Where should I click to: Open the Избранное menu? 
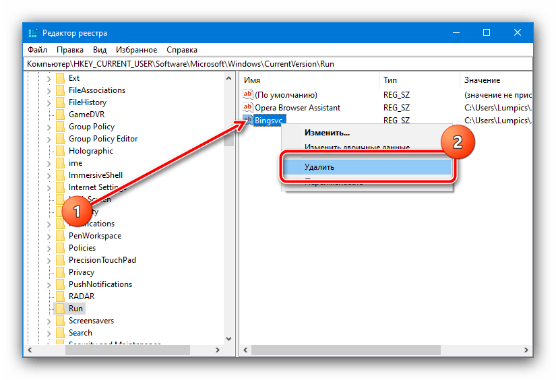pos(135,50)
